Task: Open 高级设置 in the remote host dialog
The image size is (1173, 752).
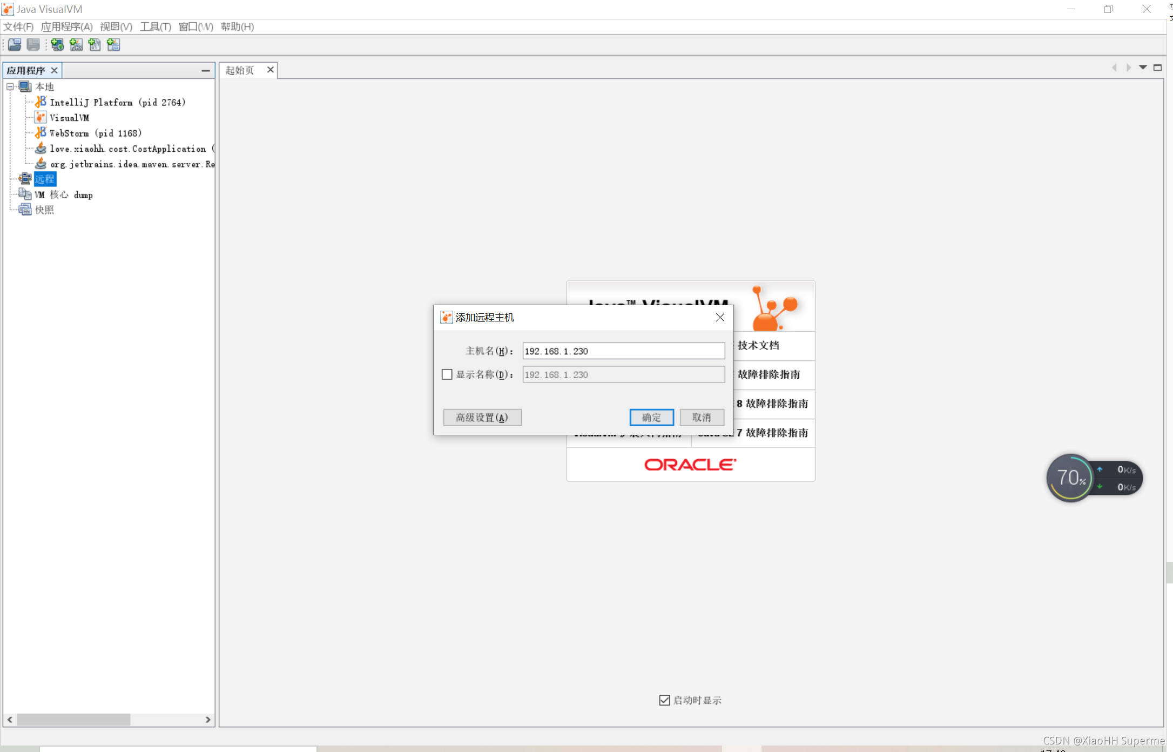Action: click(x=482, y=417)
